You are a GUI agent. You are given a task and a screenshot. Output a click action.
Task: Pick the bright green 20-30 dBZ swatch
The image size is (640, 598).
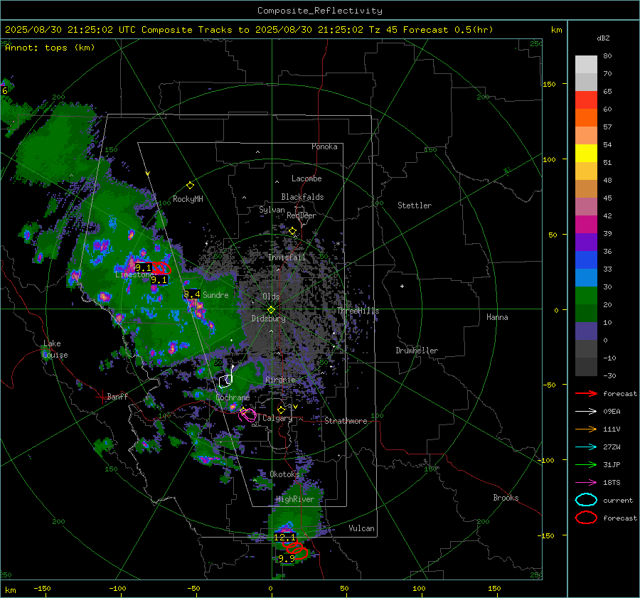point(586,296)
